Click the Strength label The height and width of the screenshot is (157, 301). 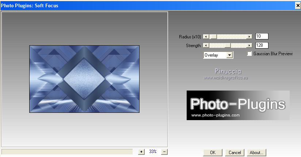(x=193, y=46)
